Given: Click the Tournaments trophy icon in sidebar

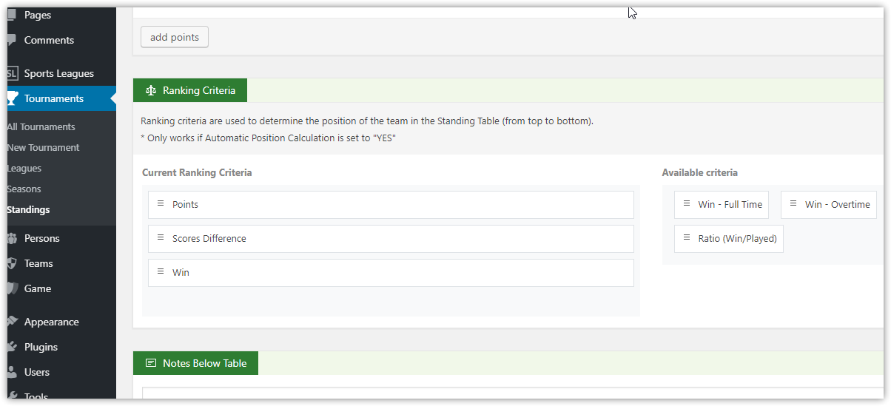Looking at the screenshot, I should point(12,98).
